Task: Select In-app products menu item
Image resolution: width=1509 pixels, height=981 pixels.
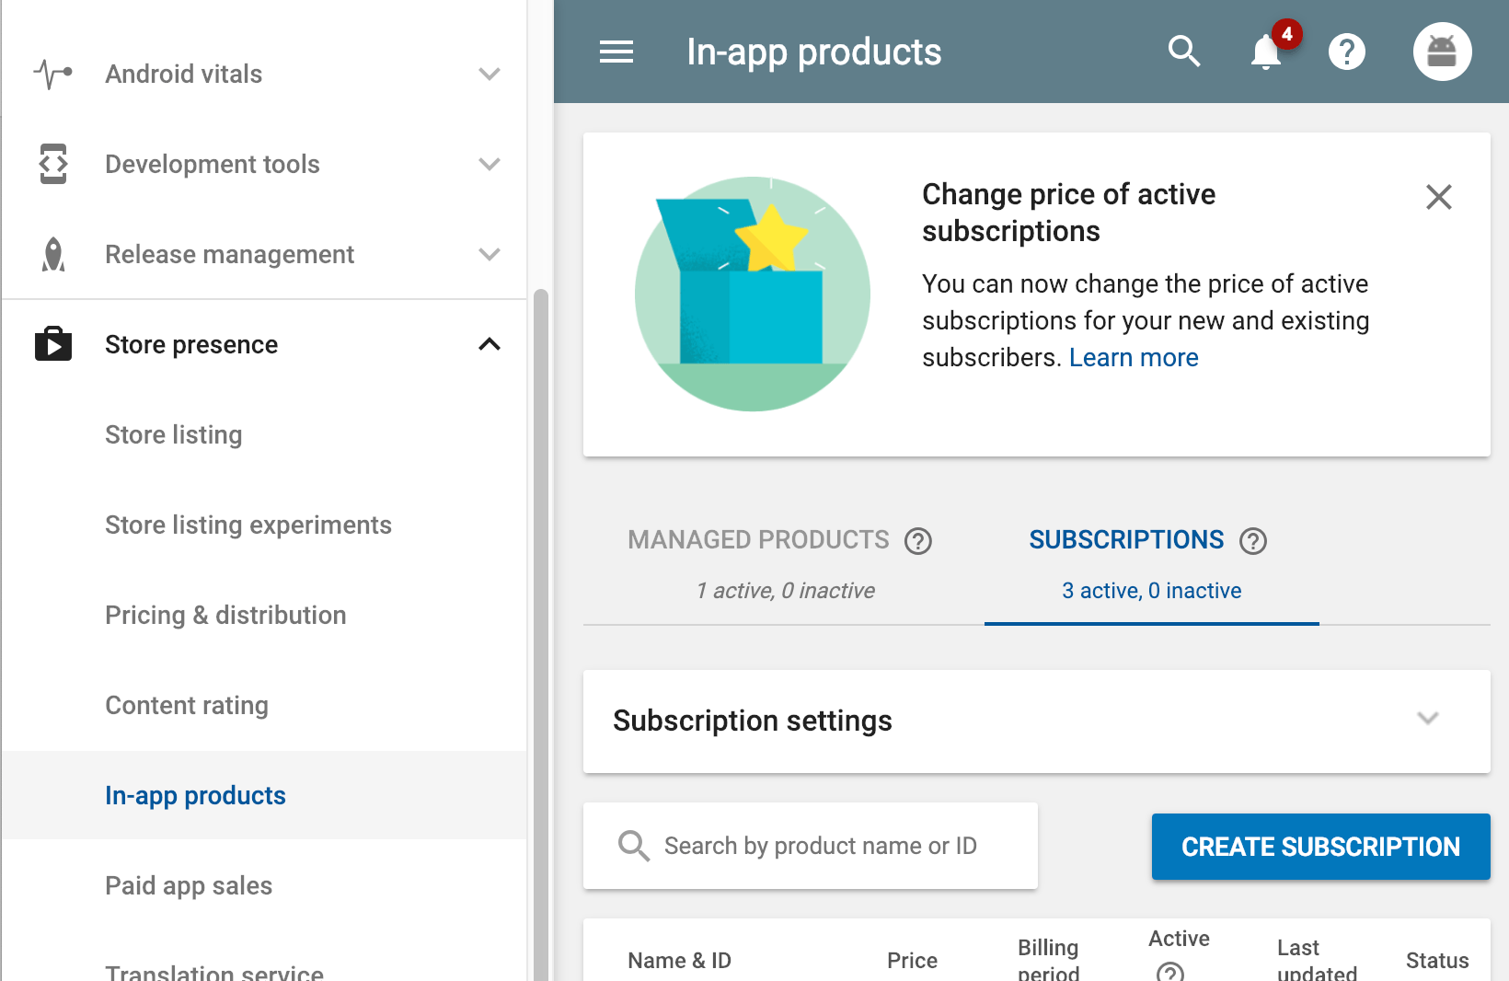Action: click(264, 795)
